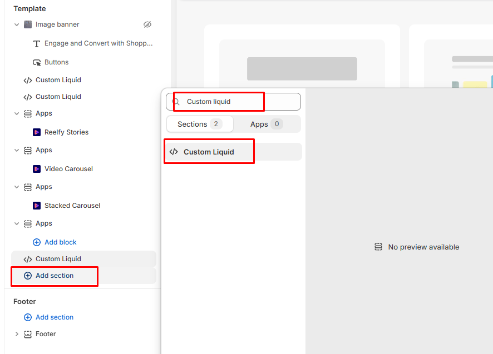
Task: Click the plus icon beside Add block
Action: point(37,242)
